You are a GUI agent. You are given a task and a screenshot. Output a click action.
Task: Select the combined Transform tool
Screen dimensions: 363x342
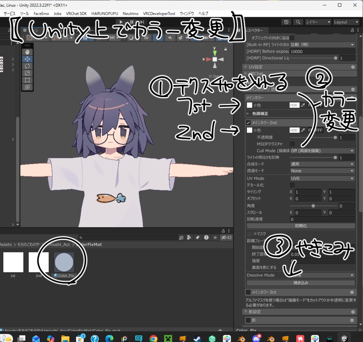[27, 87]
